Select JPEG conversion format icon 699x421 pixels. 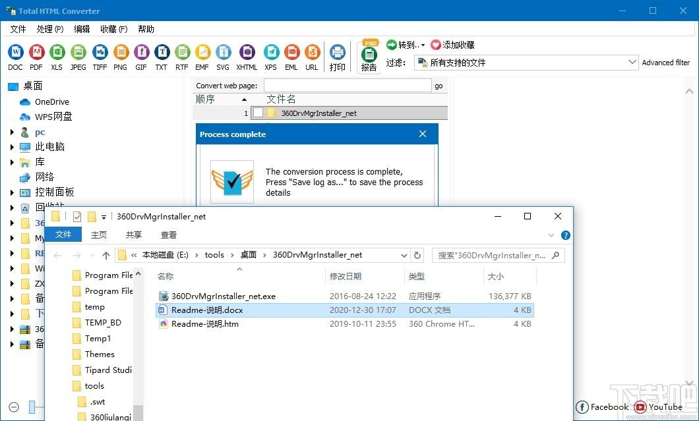78,53
